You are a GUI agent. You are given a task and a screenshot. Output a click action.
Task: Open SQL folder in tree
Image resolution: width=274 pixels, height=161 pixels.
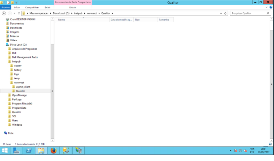pos(14,116)
